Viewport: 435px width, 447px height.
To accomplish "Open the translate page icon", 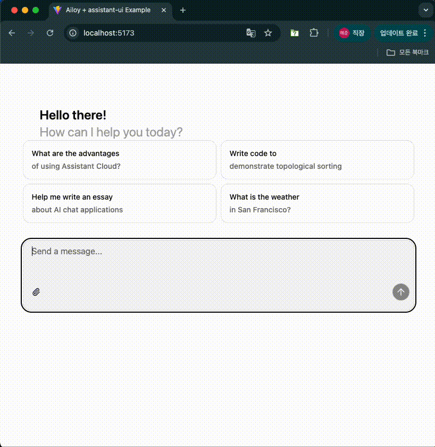I will pyautogui.click(x=251, y=33).
